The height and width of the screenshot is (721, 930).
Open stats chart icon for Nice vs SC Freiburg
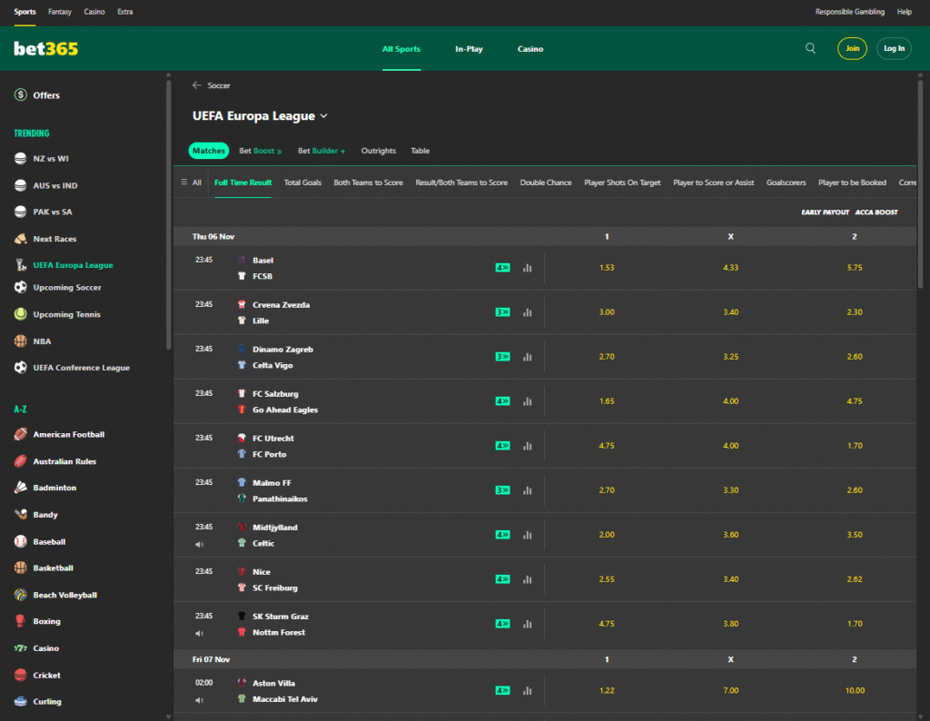click(527, 579)
